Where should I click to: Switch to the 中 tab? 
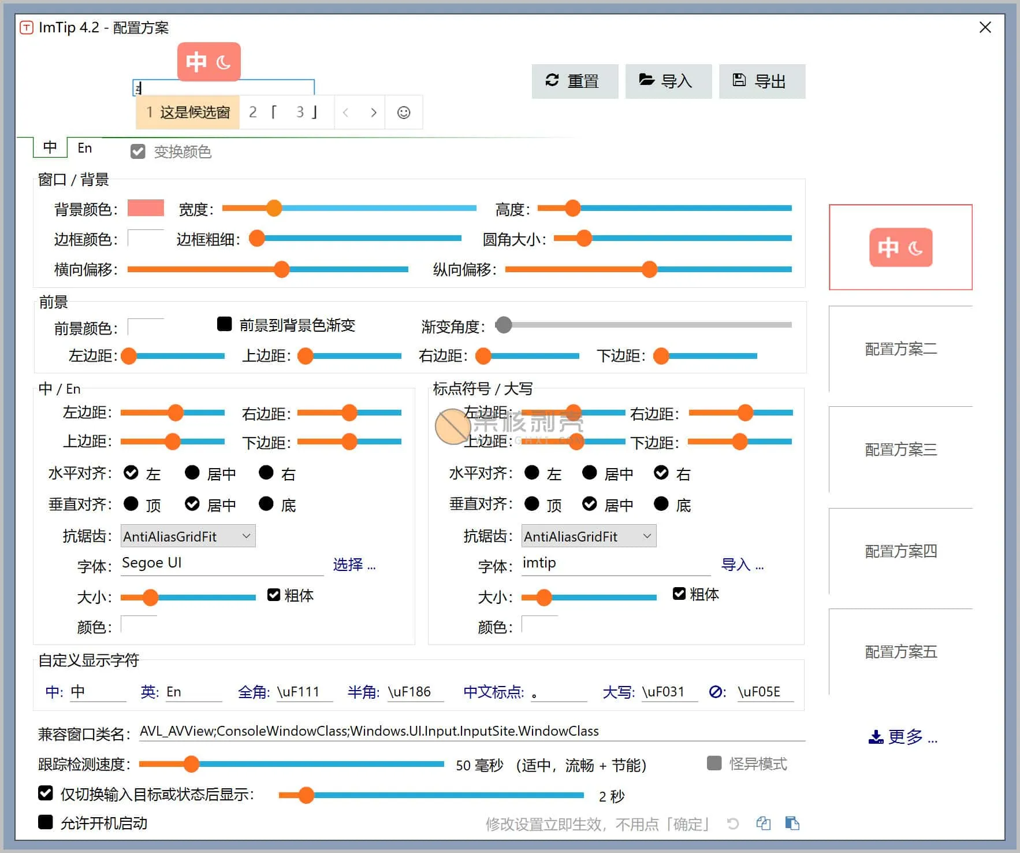50,147
